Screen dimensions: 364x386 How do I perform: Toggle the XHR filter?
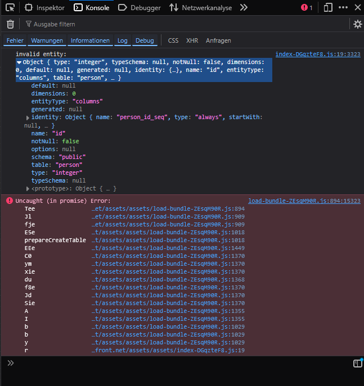(192, 40)
